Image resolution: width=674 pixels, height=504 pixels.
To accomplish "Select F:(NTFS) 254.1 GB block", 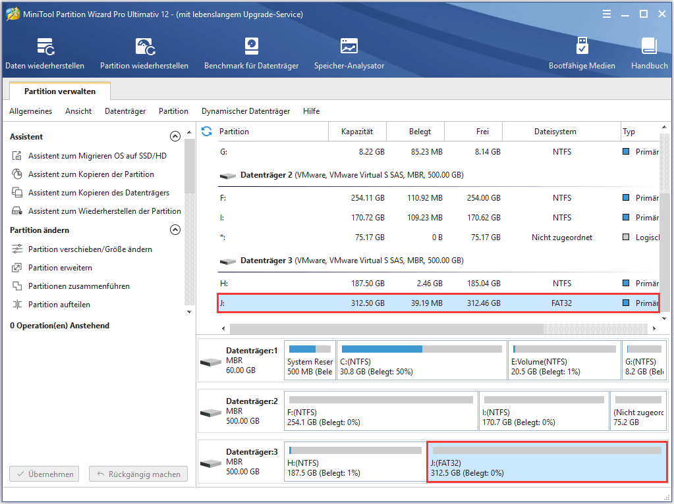I will tap(381, 411).
